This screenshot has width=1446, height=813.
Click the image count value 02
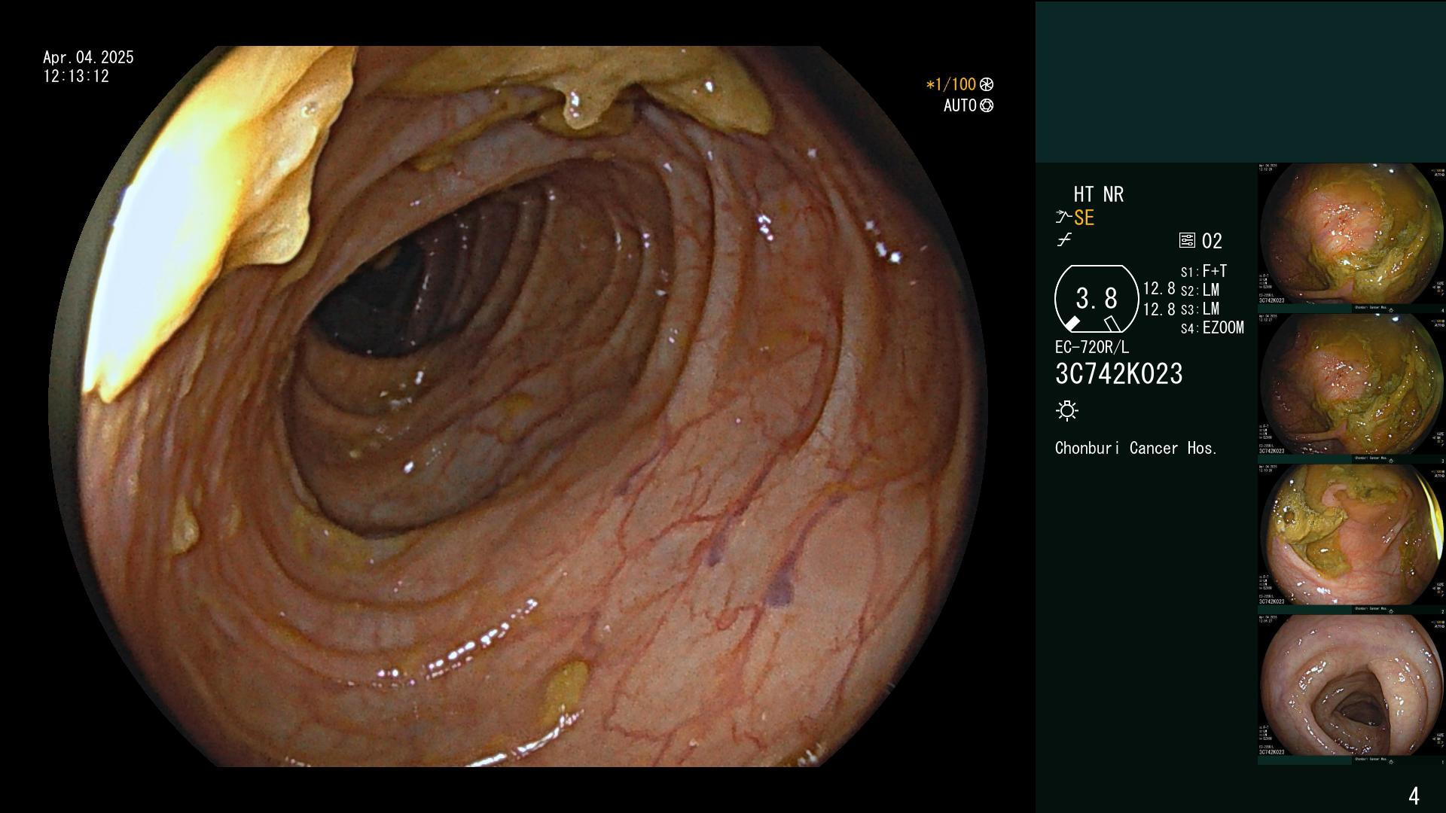tap(1212, 242)
